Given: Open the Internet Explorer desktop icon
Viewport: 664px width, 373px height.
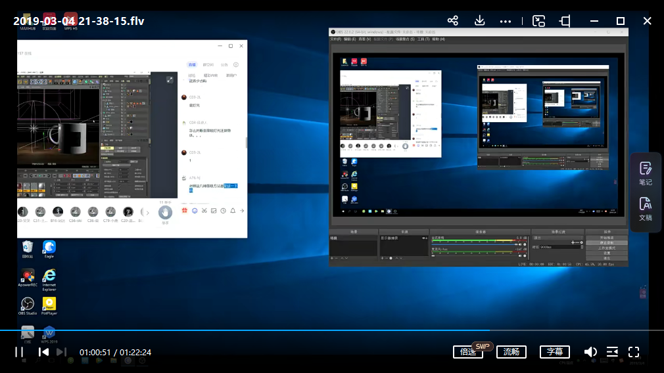Looking at the screenshot, I should point(49,280).
